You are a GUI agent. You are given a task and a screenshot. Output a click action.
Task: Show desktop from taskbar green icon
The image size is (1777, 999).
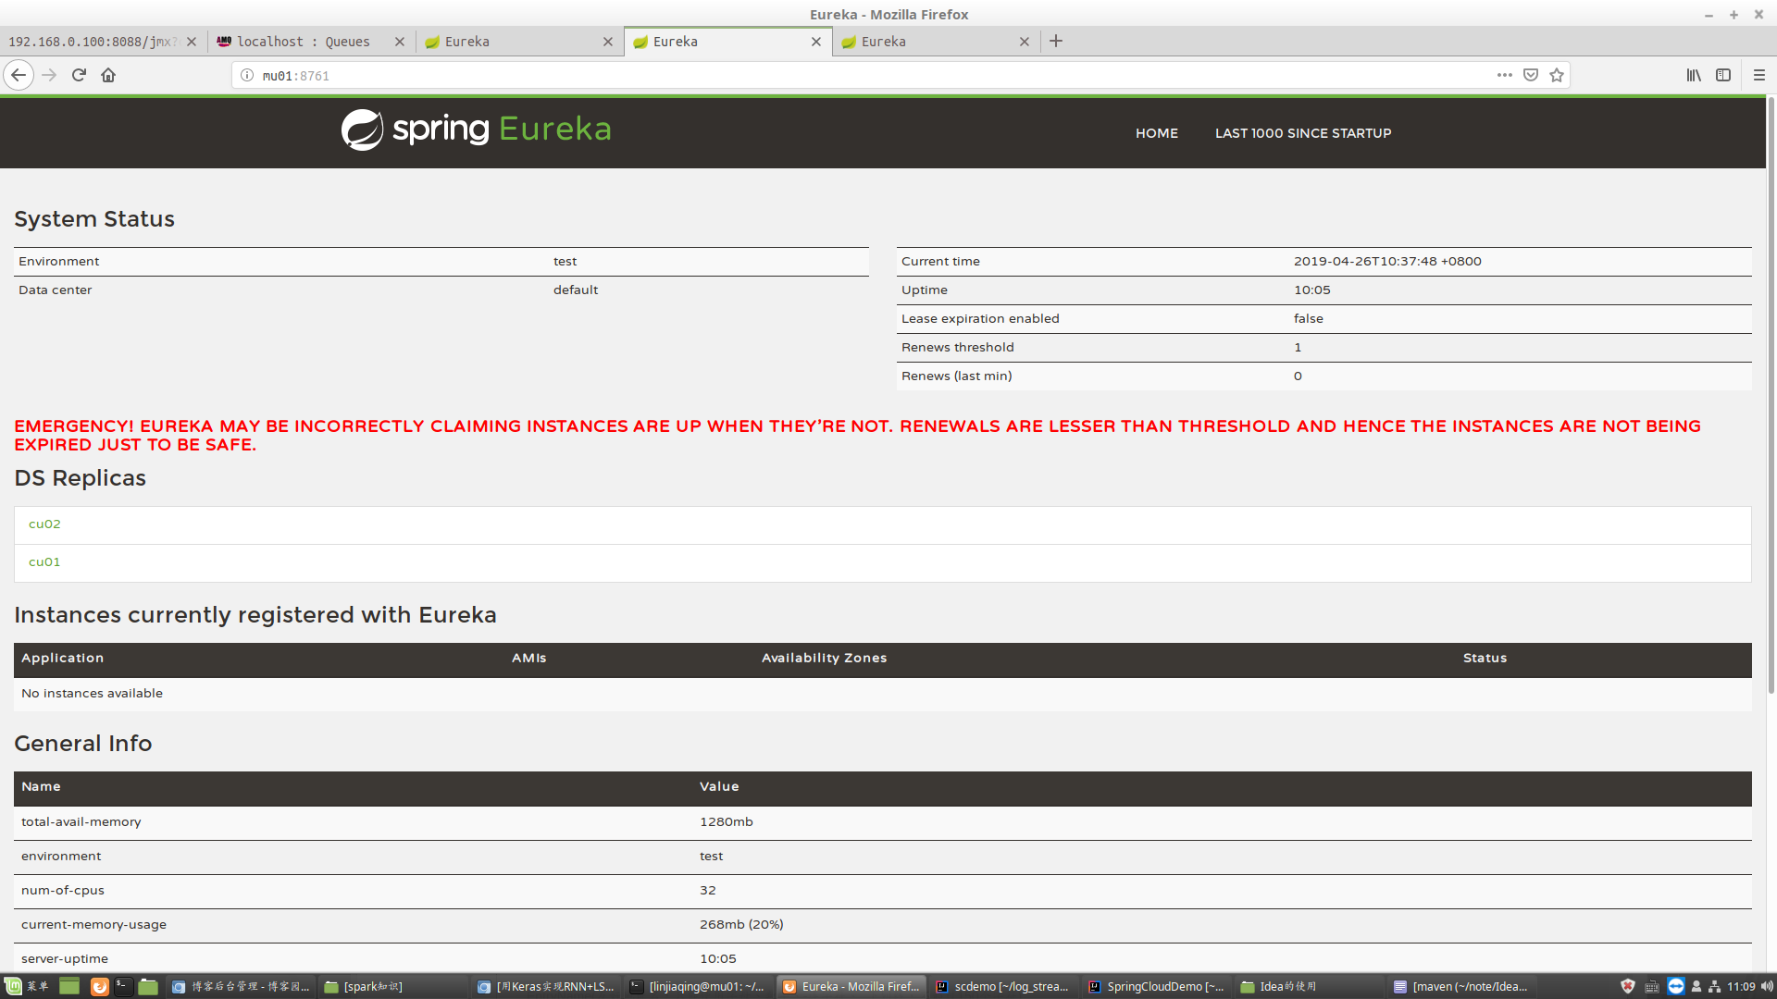pos(69,986)
